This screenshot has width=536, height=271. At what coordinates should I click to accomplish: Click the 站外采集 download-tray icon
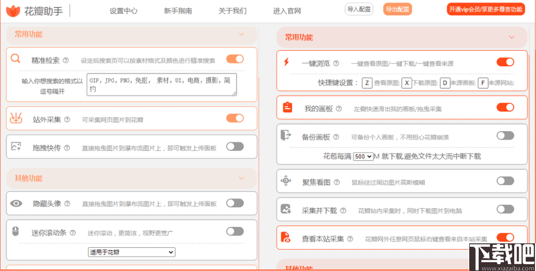click(x=16, y=118)
